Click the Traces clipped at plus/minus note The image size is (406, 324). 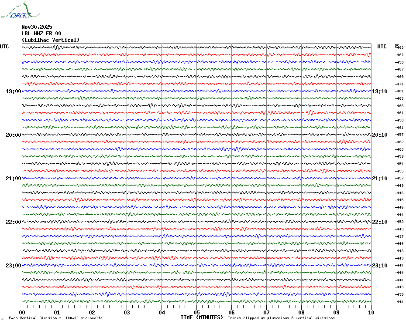point(281,318)
